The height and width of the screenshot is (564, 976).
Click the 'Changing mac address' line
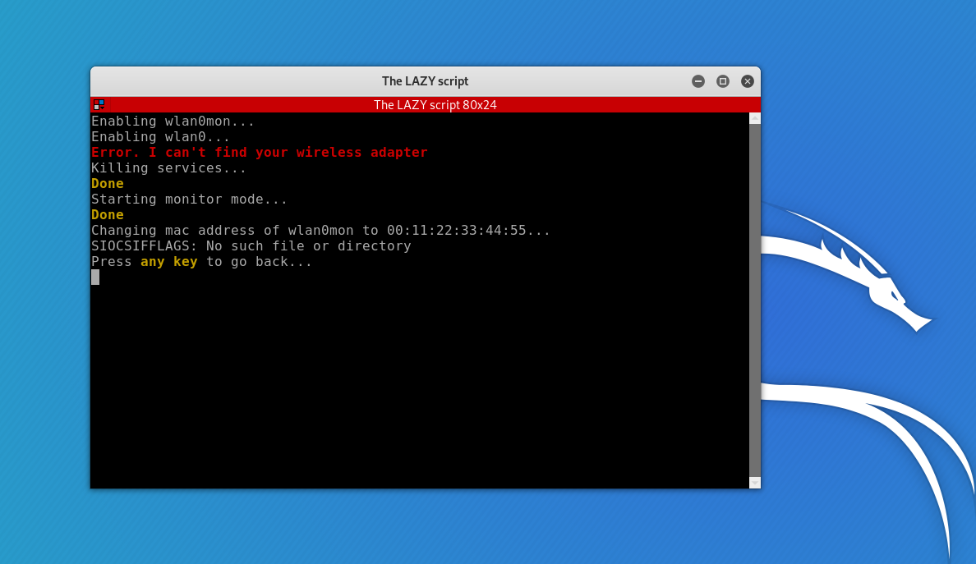tap(320, 230)
